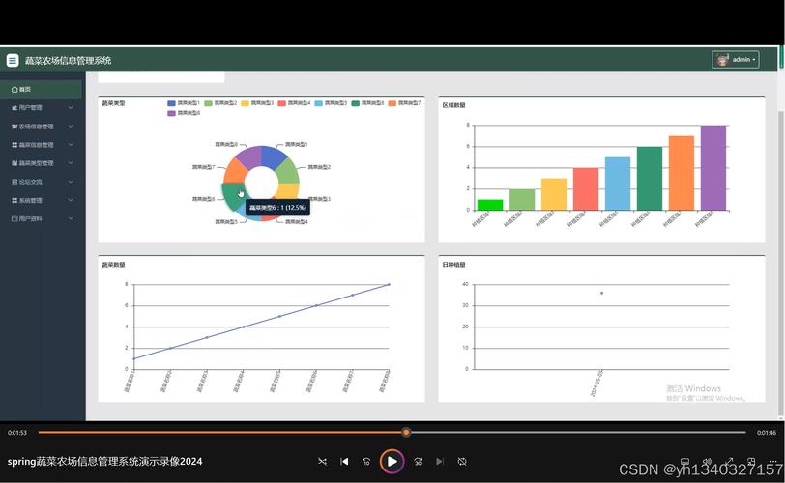
Task: Click the 论坛交流 sidebar icon
Action: [15, 182]
